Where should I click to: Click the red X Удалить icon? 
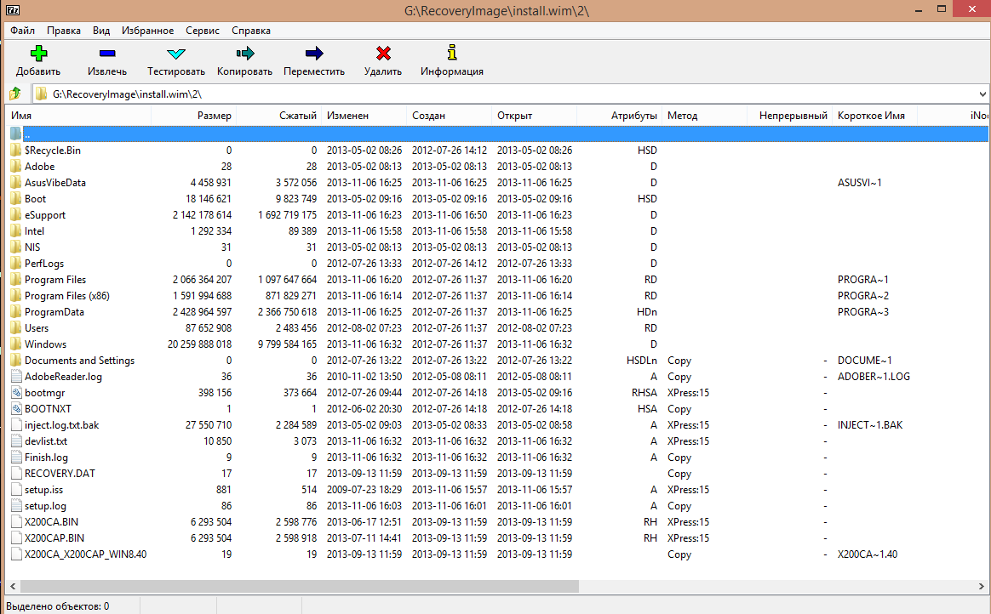point(383,53)
